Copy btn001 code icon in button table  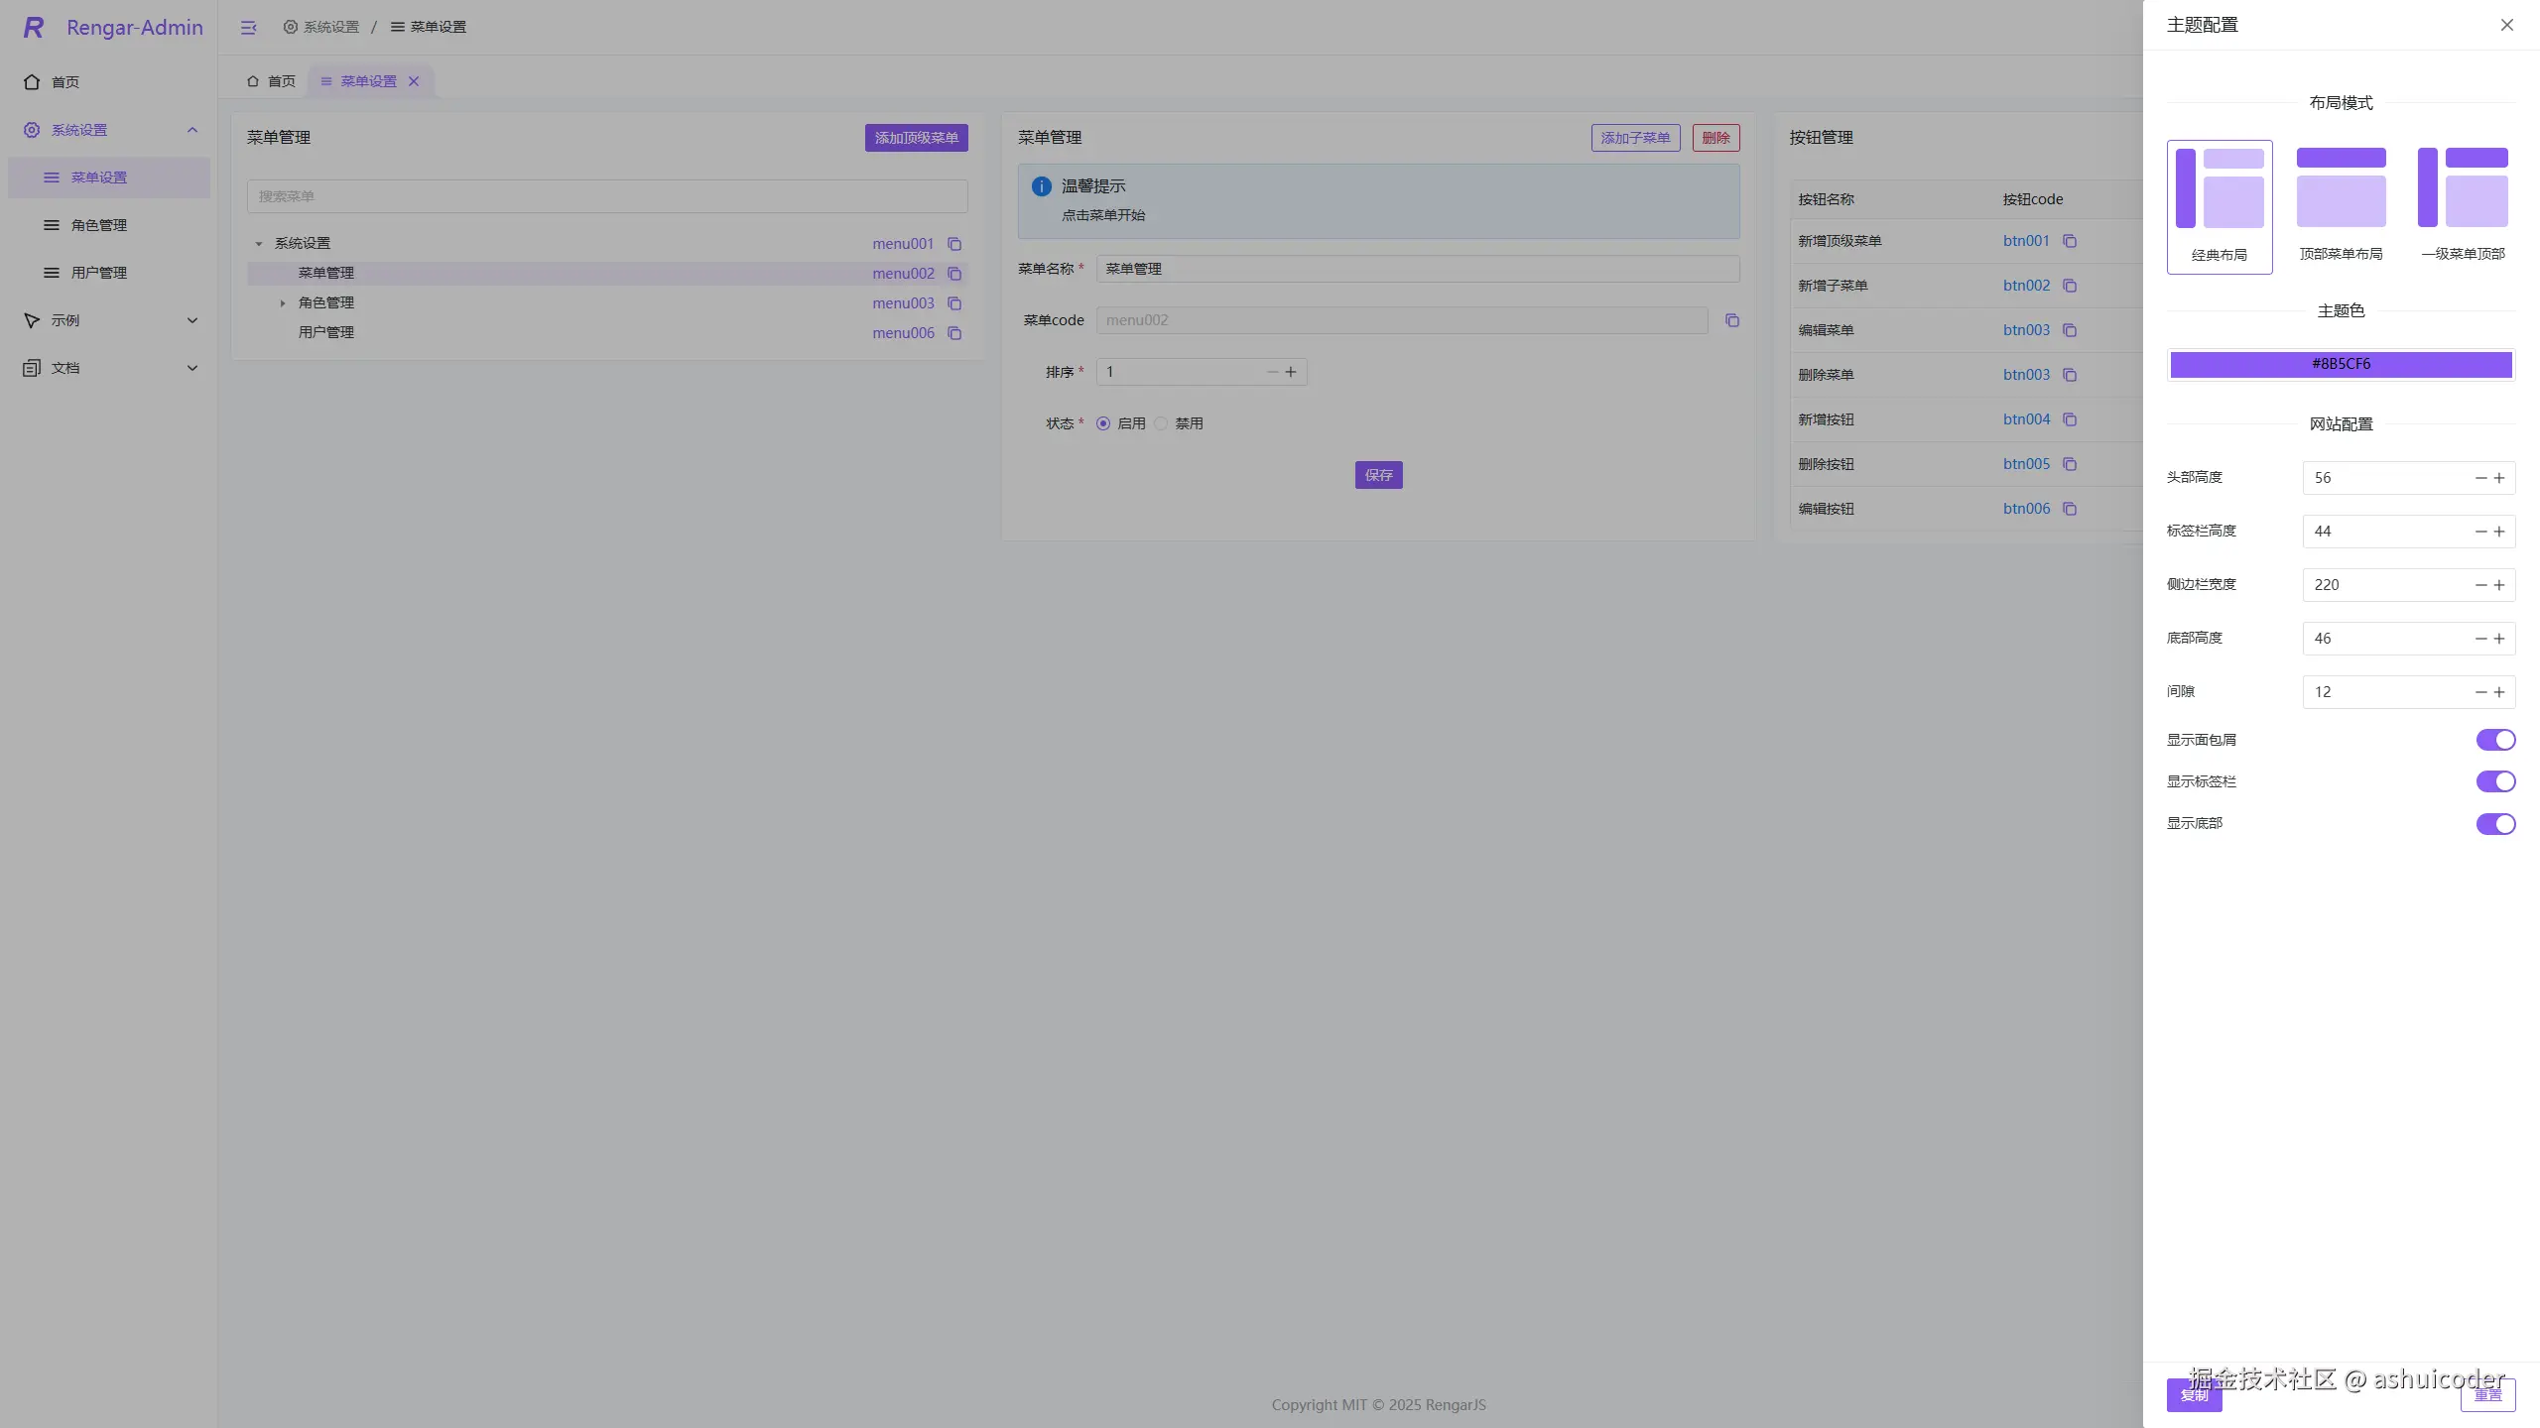click(2070, 241)
